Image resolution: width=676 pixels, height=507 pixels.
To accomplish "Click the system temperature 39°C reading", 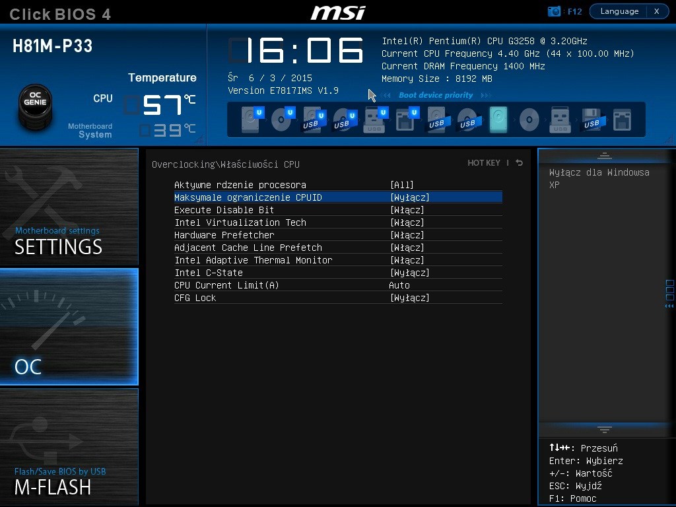I will tap(168, 130).
